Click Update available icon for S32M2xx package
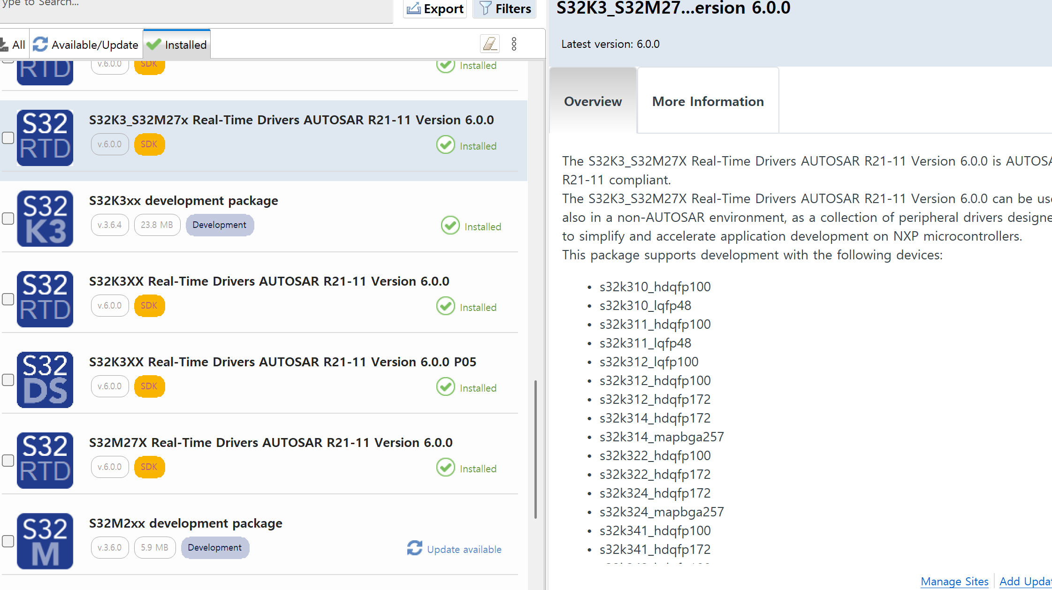This screenshot has width=1052, height=590. click(x=414, y=548)
